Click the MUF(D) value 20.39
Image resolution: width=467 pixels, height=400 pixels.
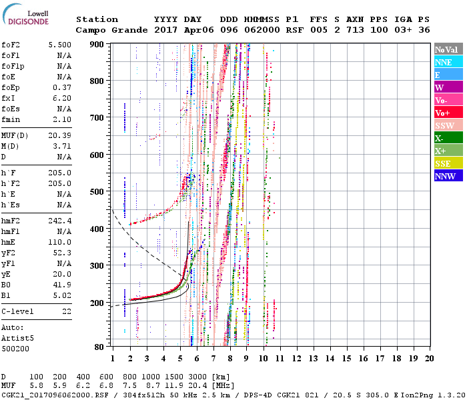[59, 136]
